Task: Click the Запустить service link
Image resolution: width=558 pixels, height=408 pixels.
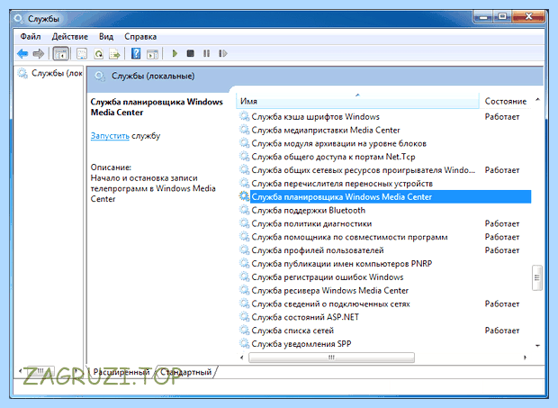Action: pos(110,136)
